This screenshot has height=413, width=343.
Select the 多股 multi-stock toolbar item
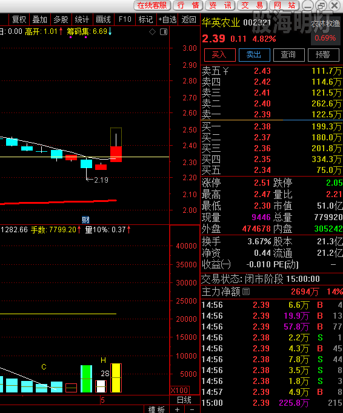pos(61,19)
